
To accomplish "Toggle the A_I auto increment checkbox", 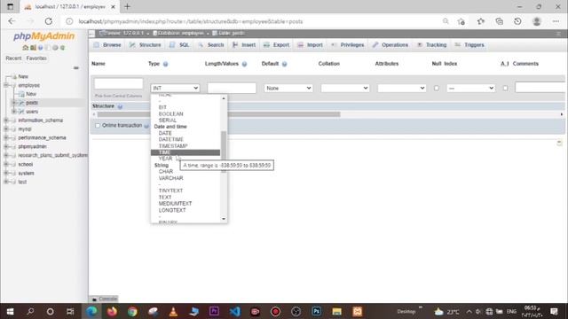I will pyautogui.click(x=505, y=89).
